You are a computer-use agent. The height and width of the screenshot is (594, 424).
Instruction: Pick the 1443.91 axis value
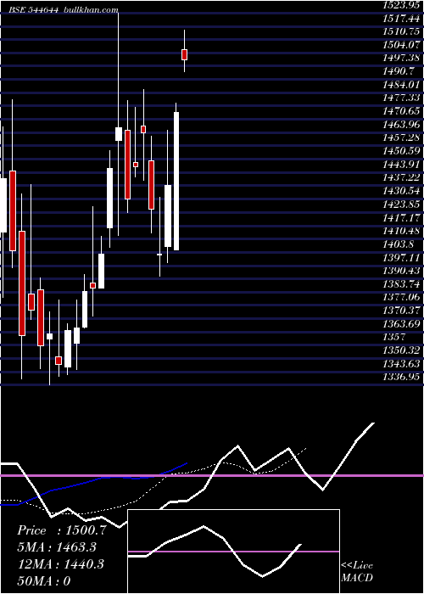point(401,165)
